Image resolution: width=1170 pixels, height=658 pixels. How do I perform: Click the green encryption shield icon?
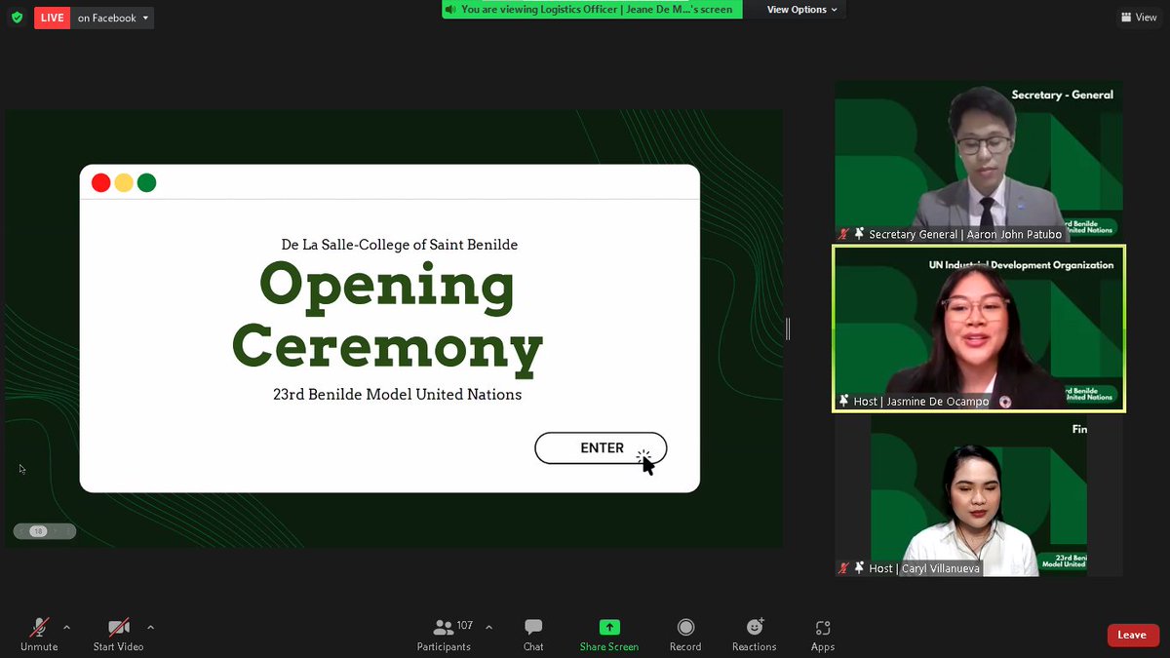pyautogui.click(x=18, y=18)
